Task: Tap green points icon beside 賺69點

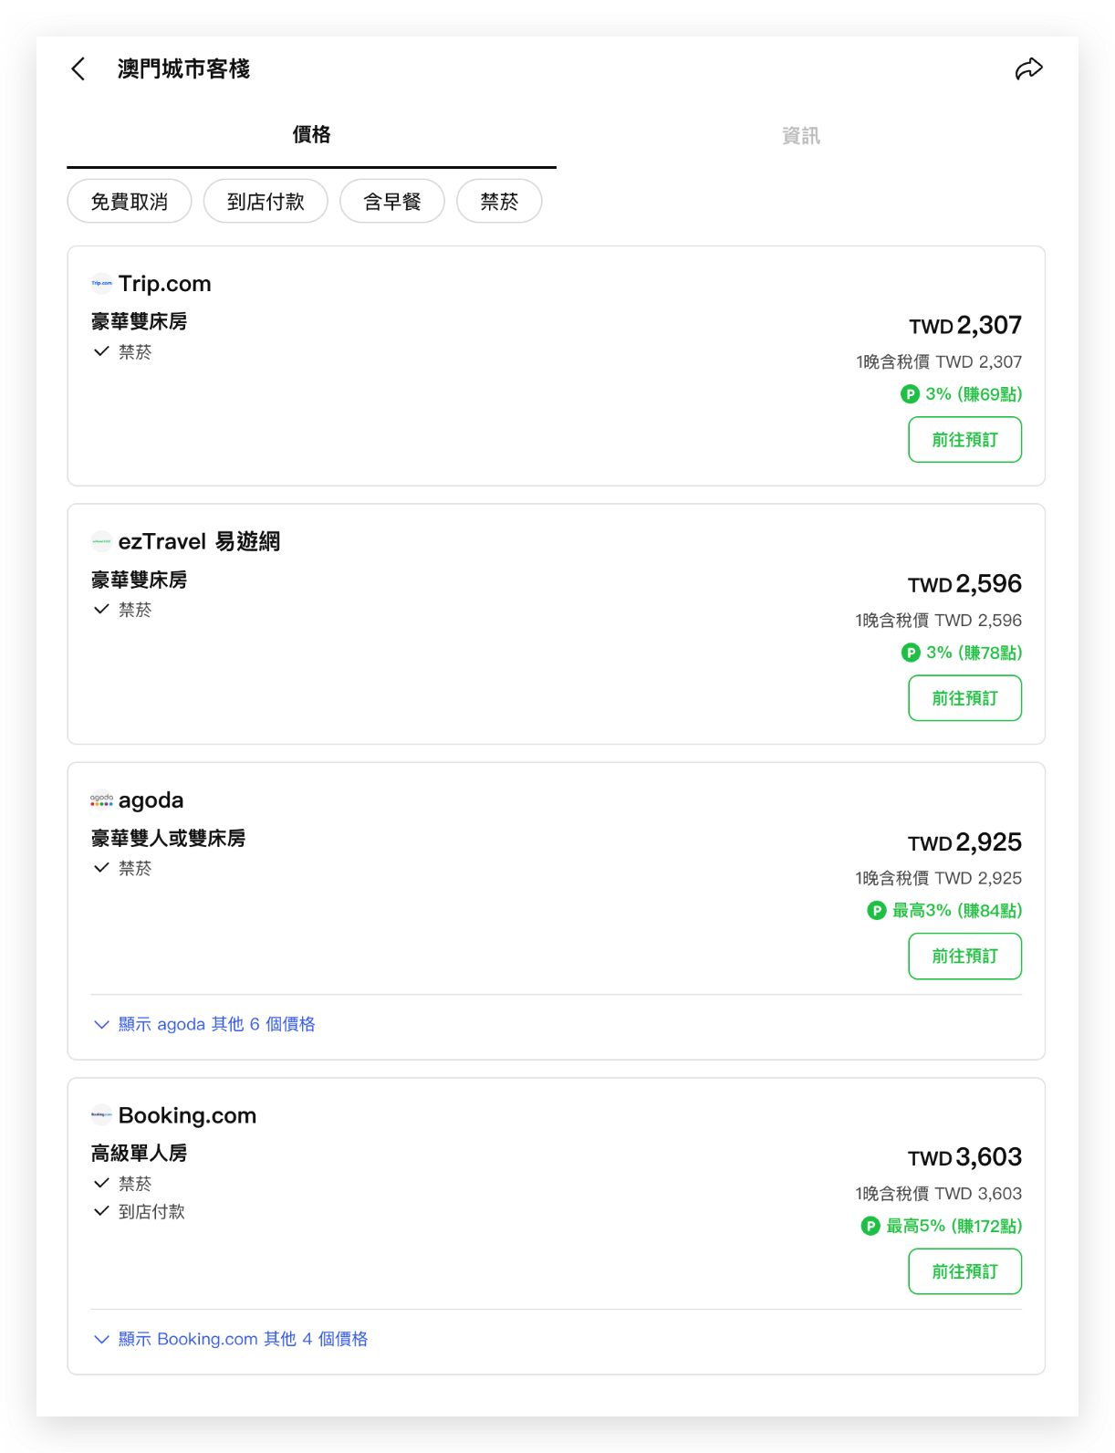Action: (910, 394)
